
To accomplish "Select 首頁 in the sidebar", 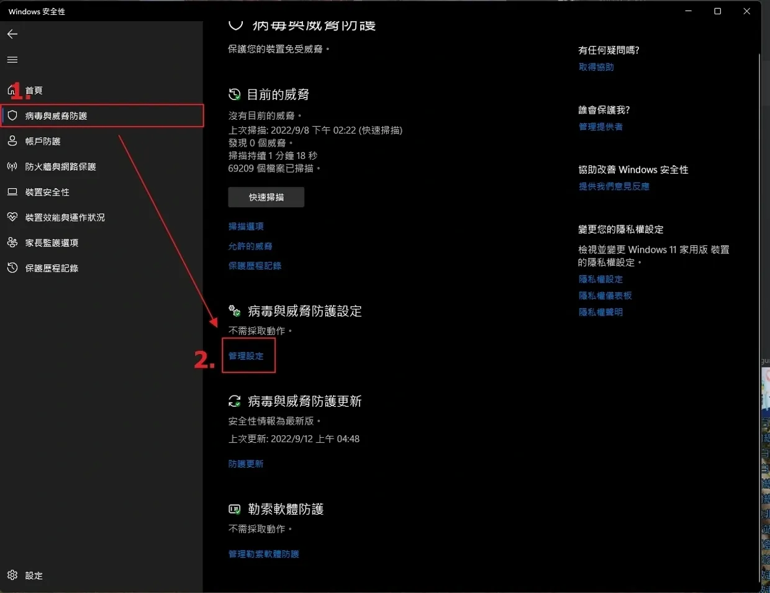I will point(102,91).
